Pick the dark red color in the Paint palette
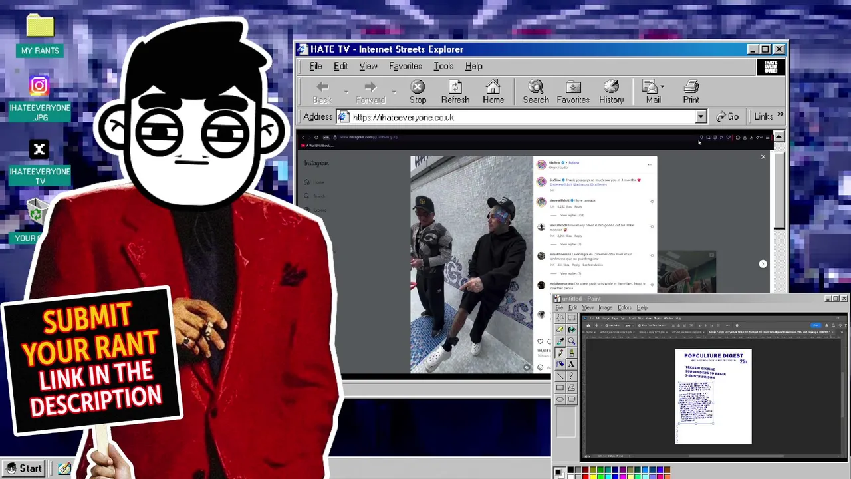Viewport: 851px width, 479px height. click(x=586, y=470)
